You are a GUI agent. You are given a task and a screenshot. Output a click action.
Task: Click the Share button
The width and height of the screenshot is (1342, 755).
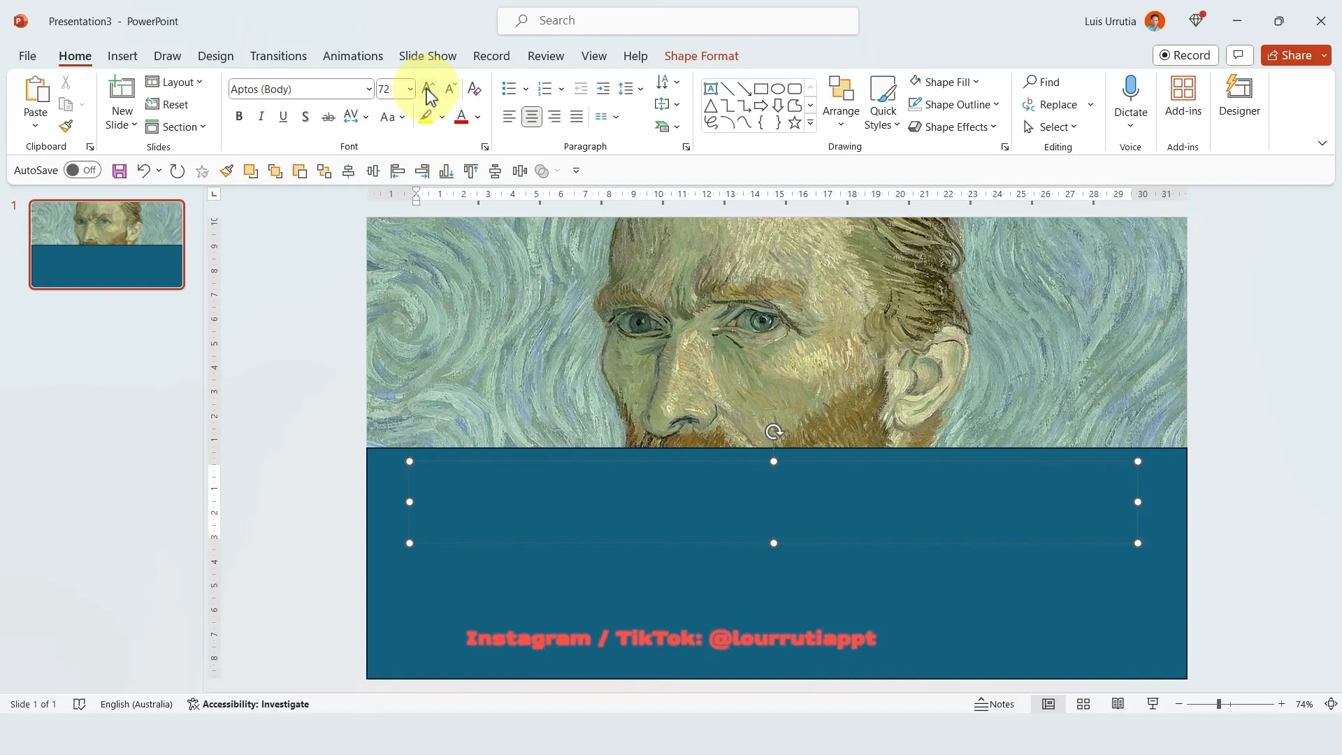(x=1290, y=55)
